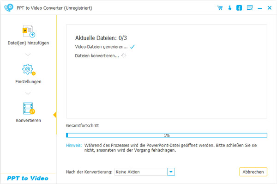Screen dimensions: 277x184
Task: Open the Nach der Konvertierung dropdown arrow
Action: pyautogui.click(x=171, y=172)
